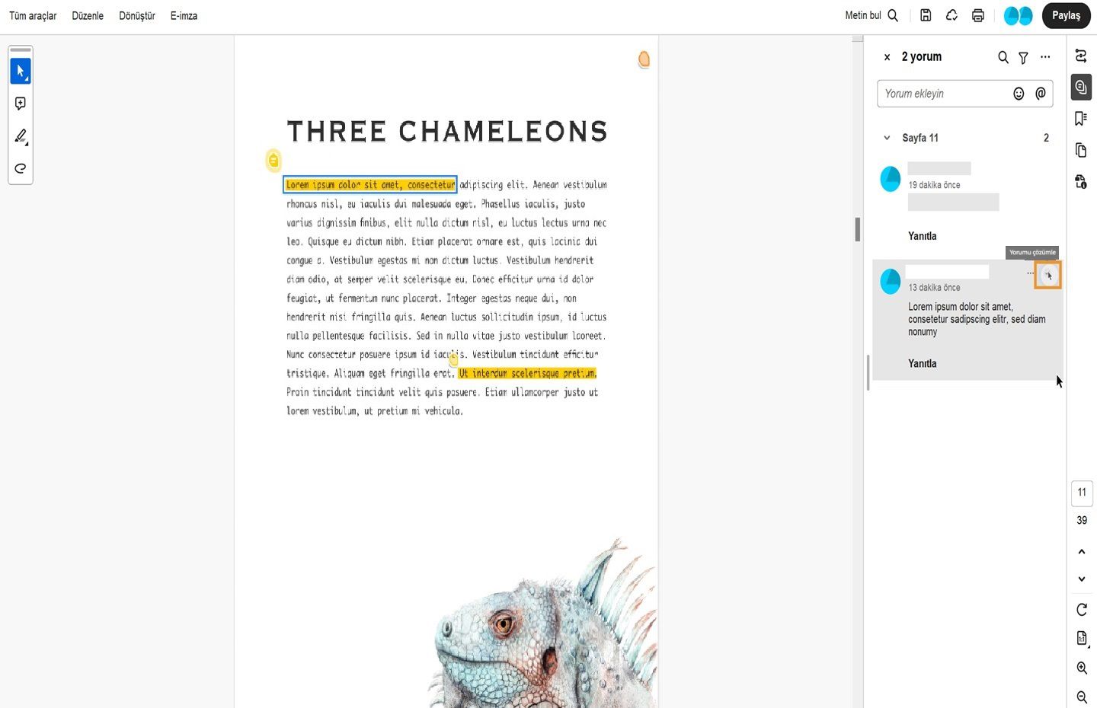Open the Tüm araçlar menu

click(33, 15)
